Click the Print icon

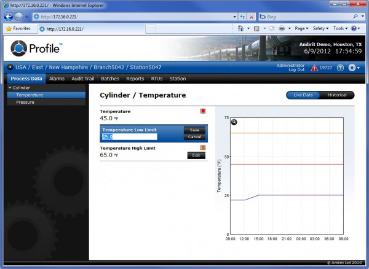[282, 28]
